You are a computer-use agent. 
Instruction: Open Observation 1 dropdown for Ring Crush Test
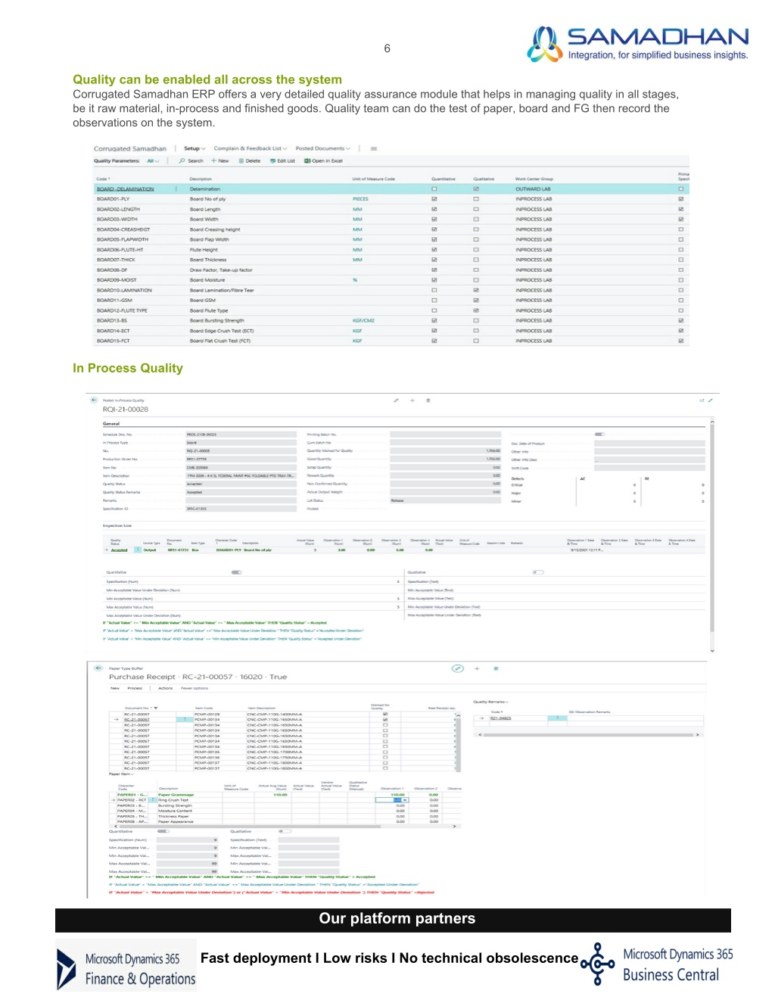coord(406,800)
